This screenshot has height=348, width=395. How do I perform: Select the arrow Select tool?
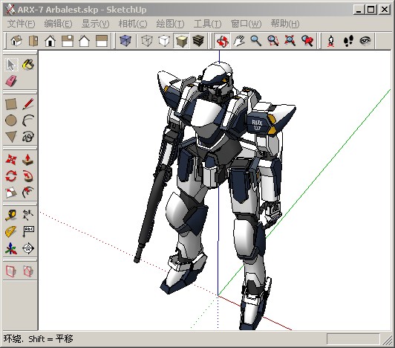[11, 65]
